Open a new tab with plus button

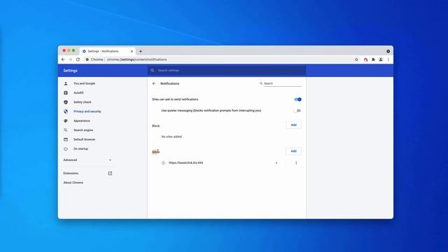click(x=141, y=51)
